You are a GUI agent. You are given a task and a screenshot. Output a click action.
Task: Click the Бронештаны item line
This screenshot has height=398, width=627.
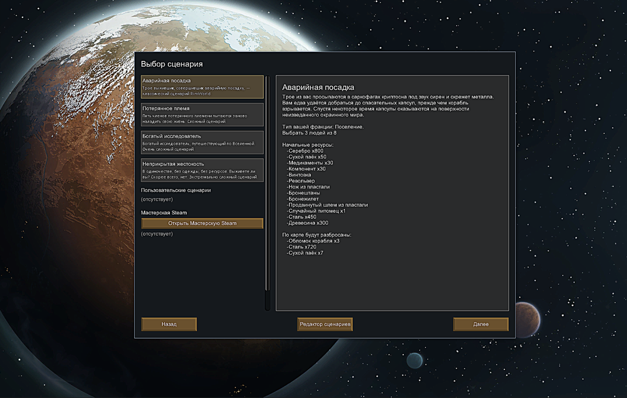click(303, 193)
